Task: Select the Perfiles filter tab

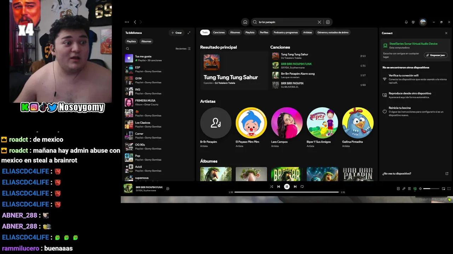Action: (264, 32)
